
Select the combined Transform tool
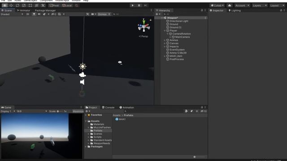click(x=37, y=5)
